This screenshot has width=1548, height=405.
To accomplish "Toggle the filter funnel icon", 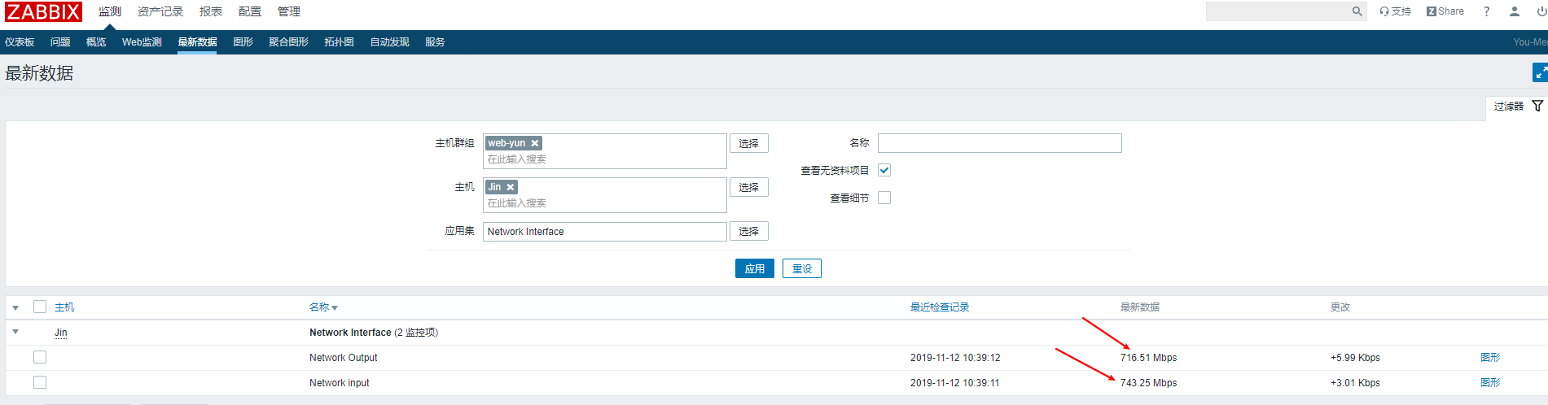I will (x=1537, y=106).
